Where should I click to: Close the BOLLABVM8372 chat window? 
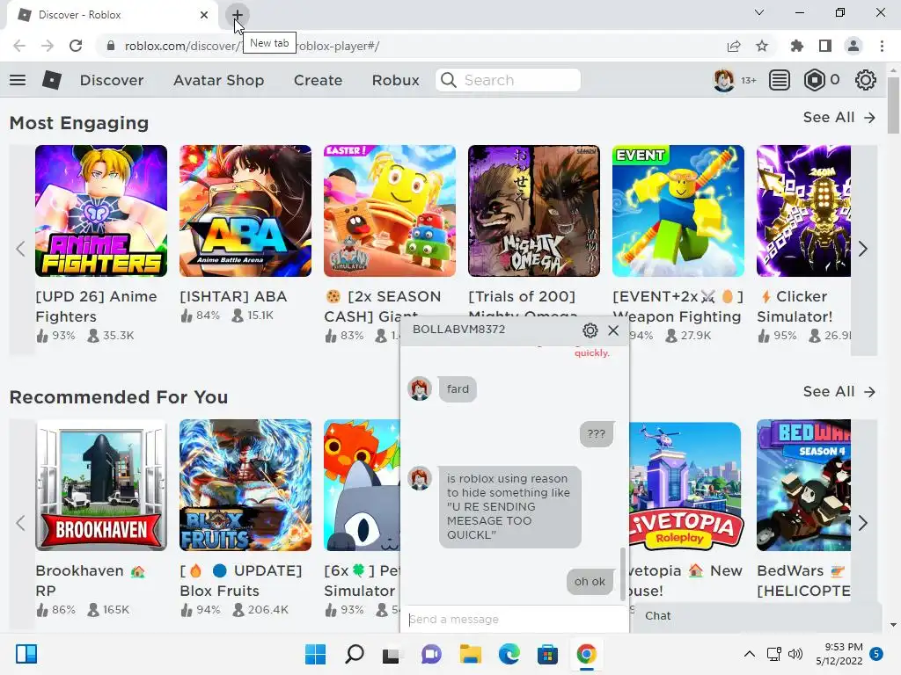tap(613, 330)
